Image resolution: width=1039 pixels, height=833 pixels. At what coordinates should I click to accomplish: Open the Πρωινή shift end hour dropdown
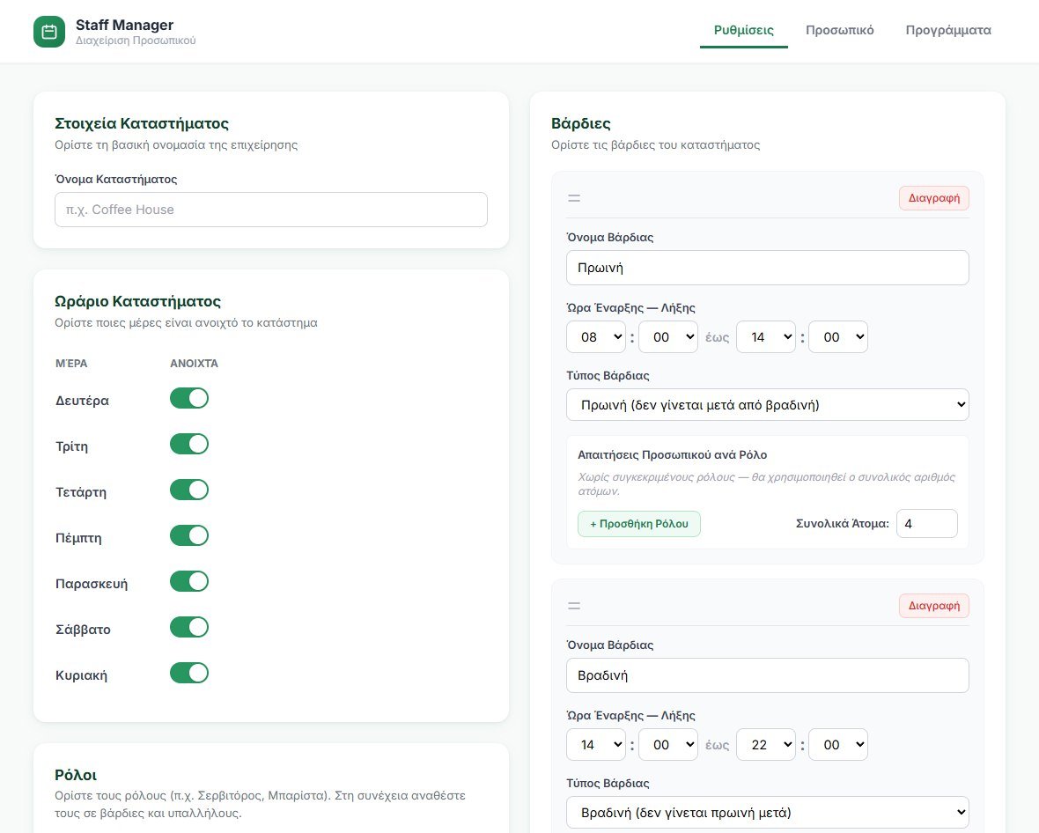(766, 337)
